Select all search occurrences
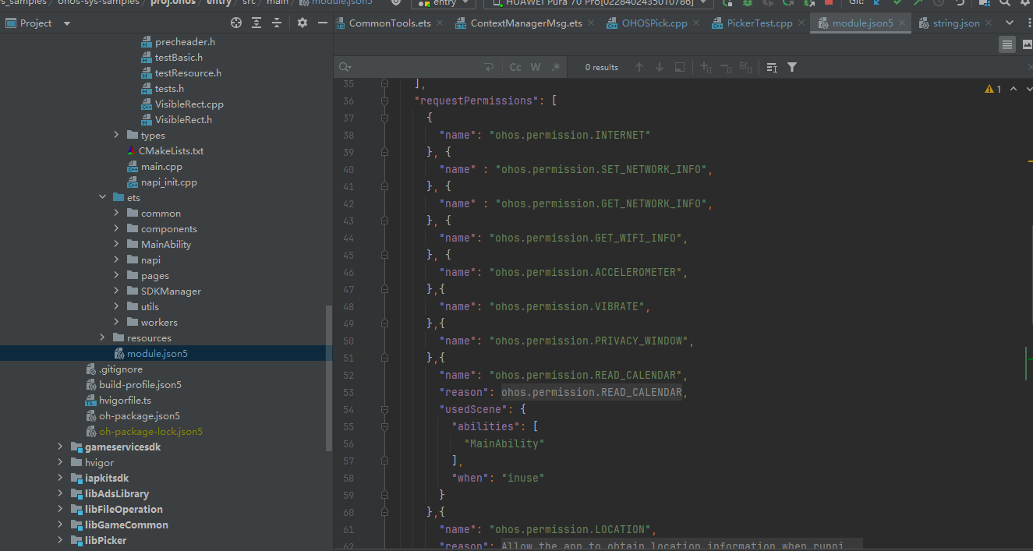The image size is (1033, 551). point(746,68)
